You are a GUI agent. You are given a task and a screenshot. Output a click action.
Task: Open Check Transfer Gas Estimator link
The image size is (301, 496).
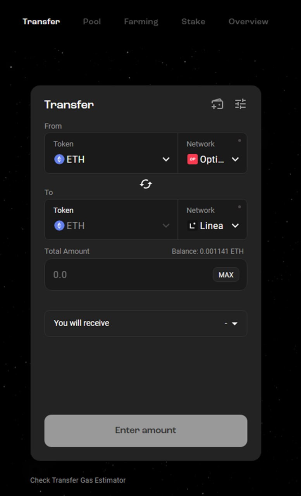78,480
